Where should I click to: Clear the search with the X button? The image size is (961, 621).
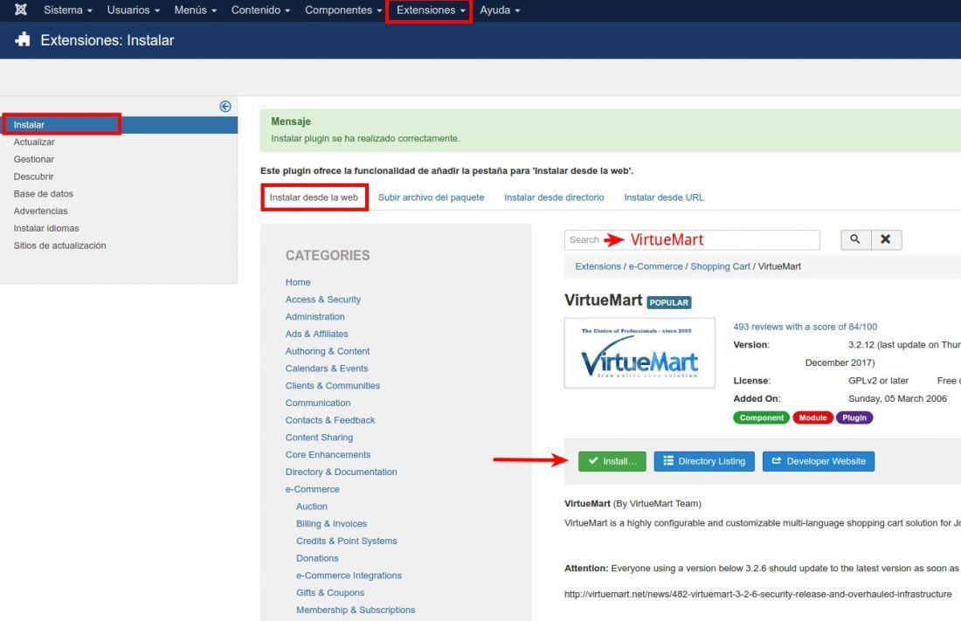[x=886, y=239]
